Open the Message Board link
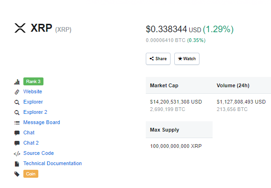271x188 pixels. pyautogui.click(x=42, y=122)
